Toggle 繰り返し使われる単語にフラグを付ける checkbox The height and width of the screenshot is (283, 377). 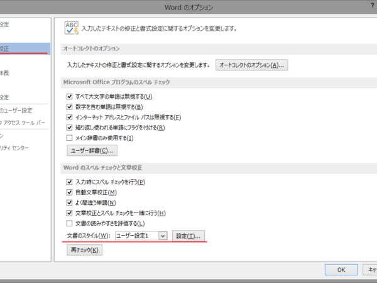[69, 128]
